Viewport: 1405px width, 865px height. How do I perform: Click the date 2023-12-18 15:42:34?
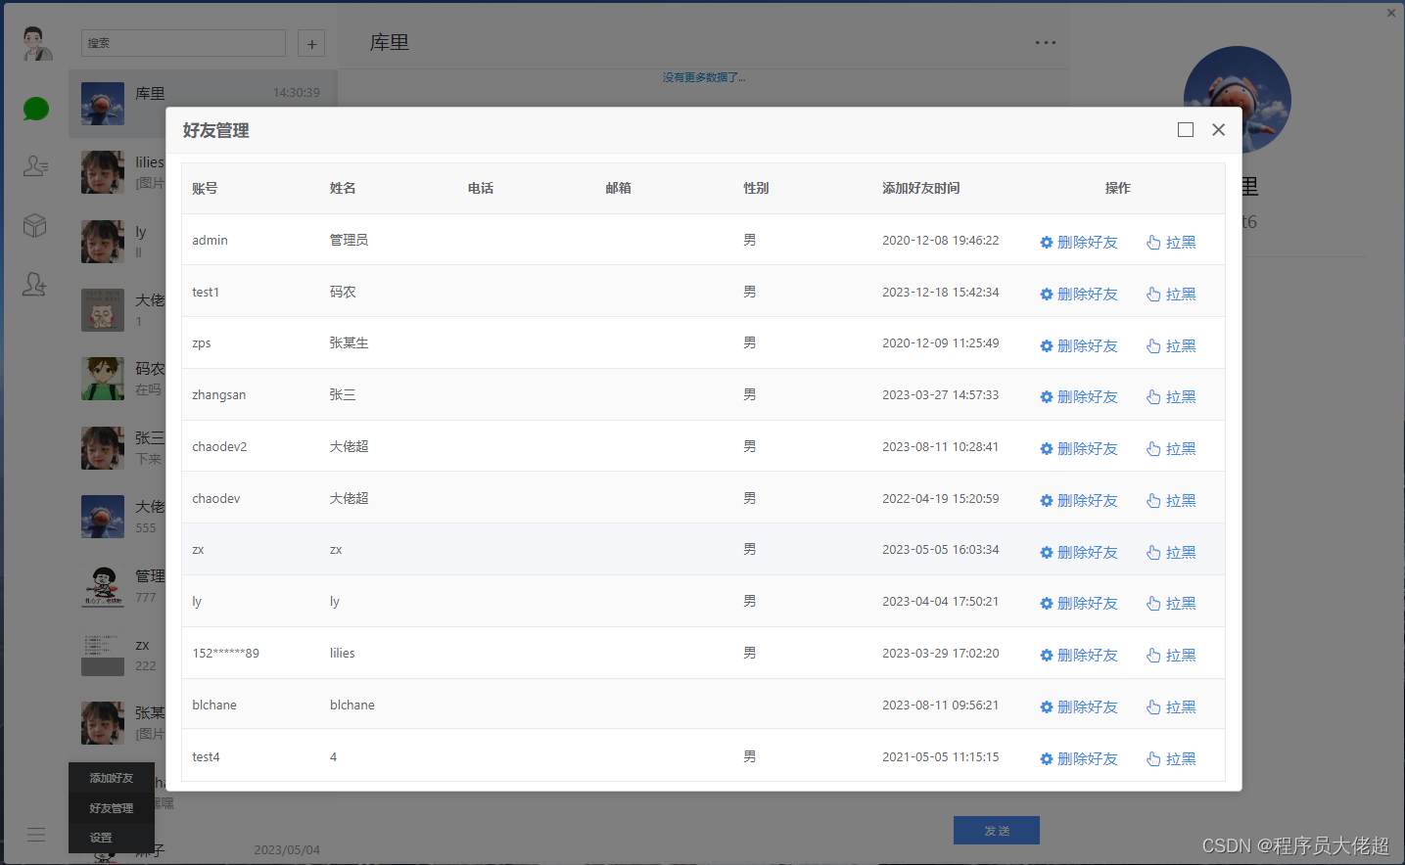coord(941,293)
